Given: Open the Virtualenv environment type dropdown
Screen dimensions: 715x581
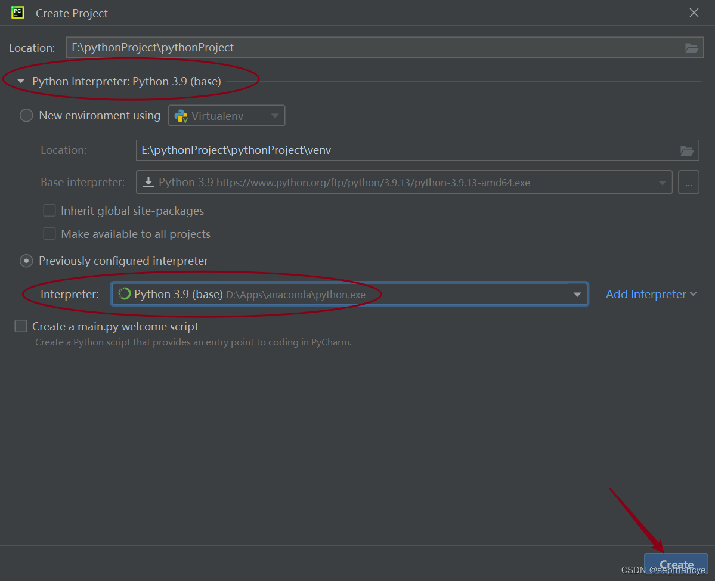Looking at the screenshot, I should tap(227, 116).
